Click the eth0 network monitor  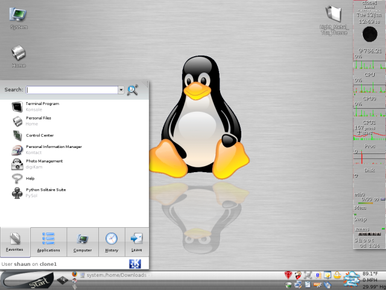359,194
